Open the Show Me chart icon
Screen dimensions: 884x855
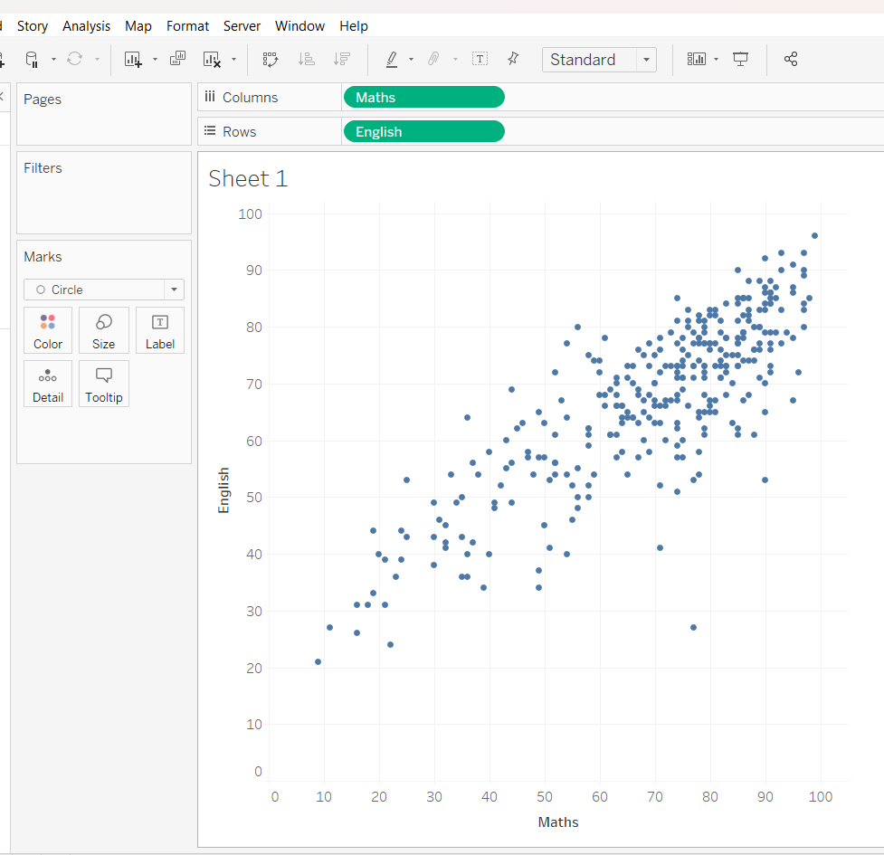(x=696, y=60)
